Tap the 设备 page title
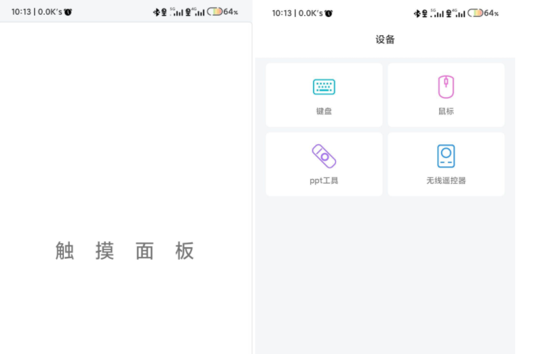The height and width of the screenshot is (354, 541). tap(385, 39)
